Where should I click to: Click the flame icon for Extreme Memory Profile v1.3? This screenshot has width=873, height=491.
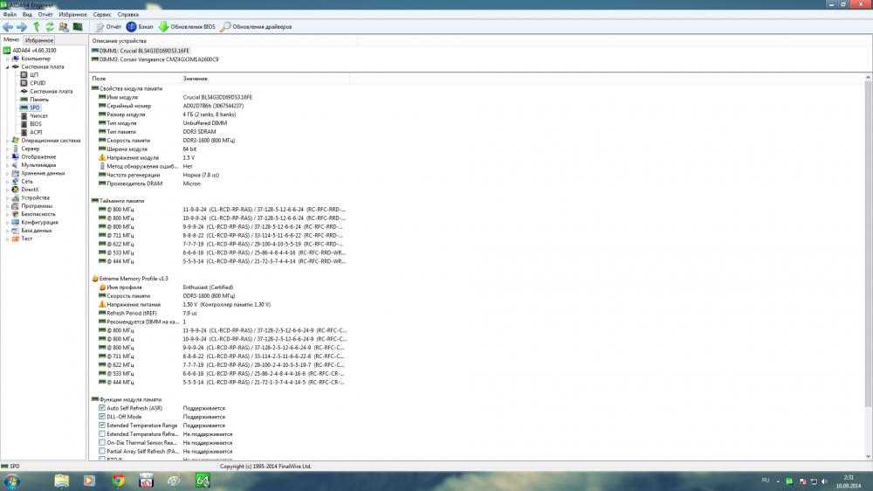(x=94, y=279)
